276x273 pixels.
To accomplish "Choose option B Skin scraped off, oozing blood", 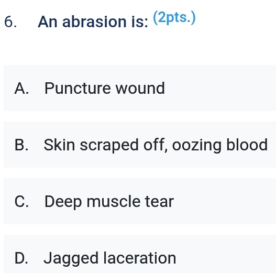I will point(140,145).
